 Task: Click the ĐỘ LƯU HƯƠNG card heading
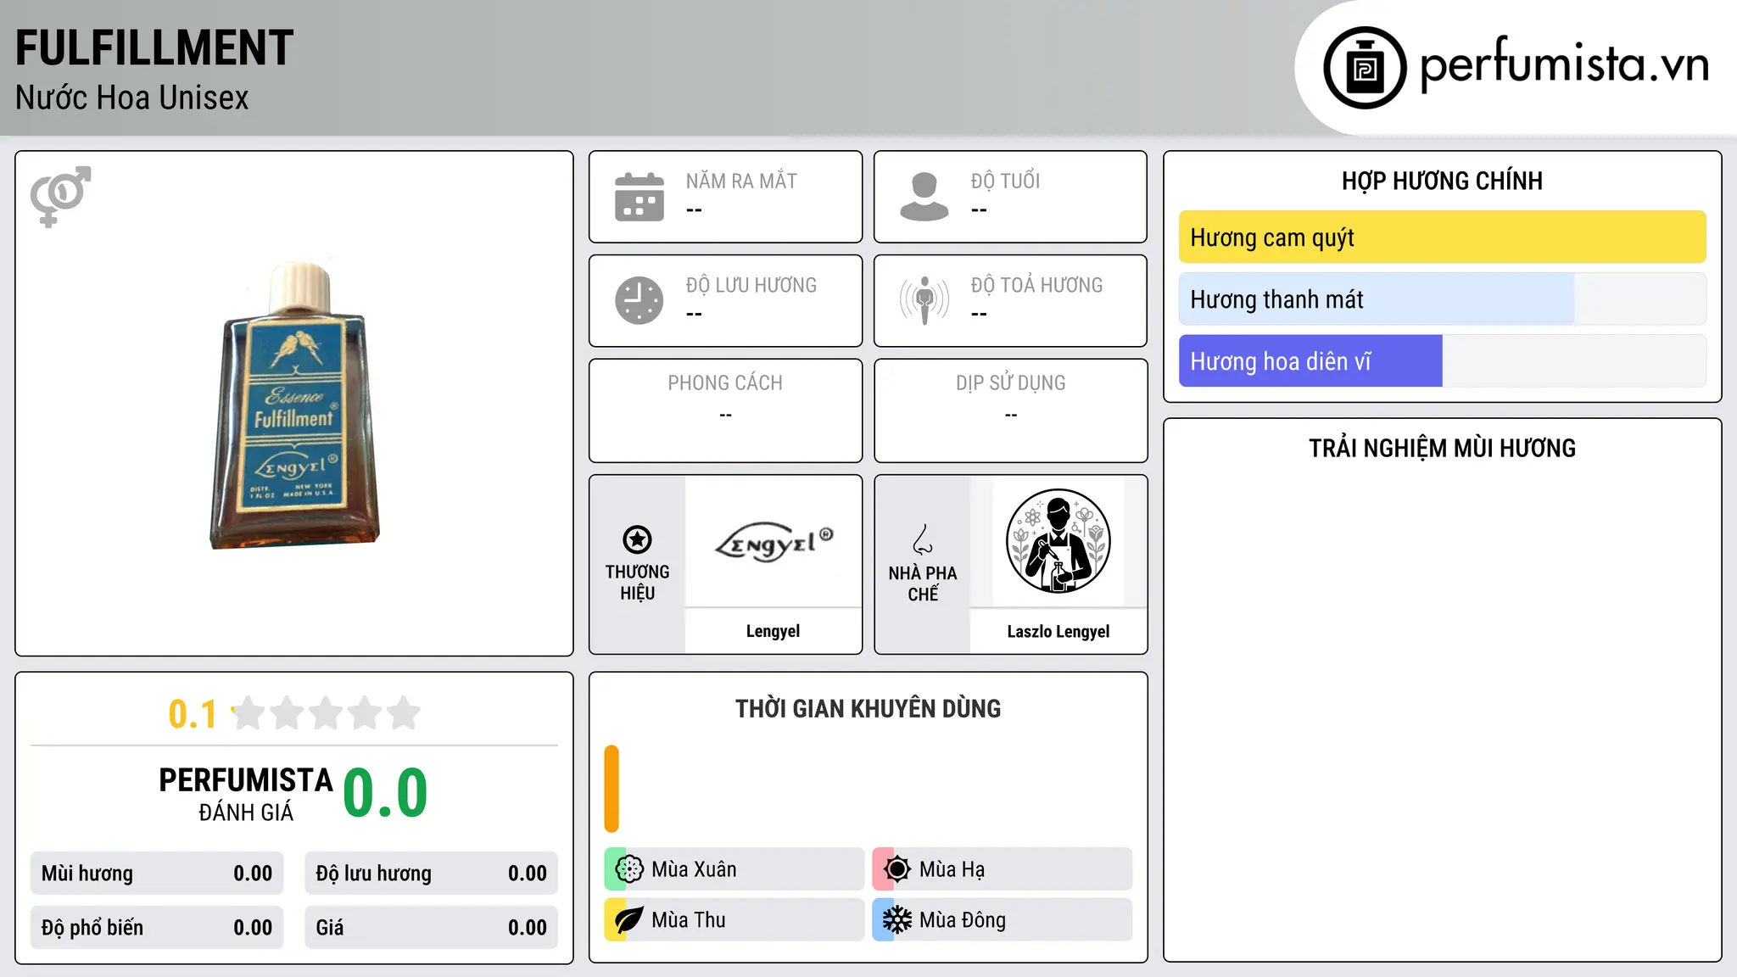click(751, 285)
